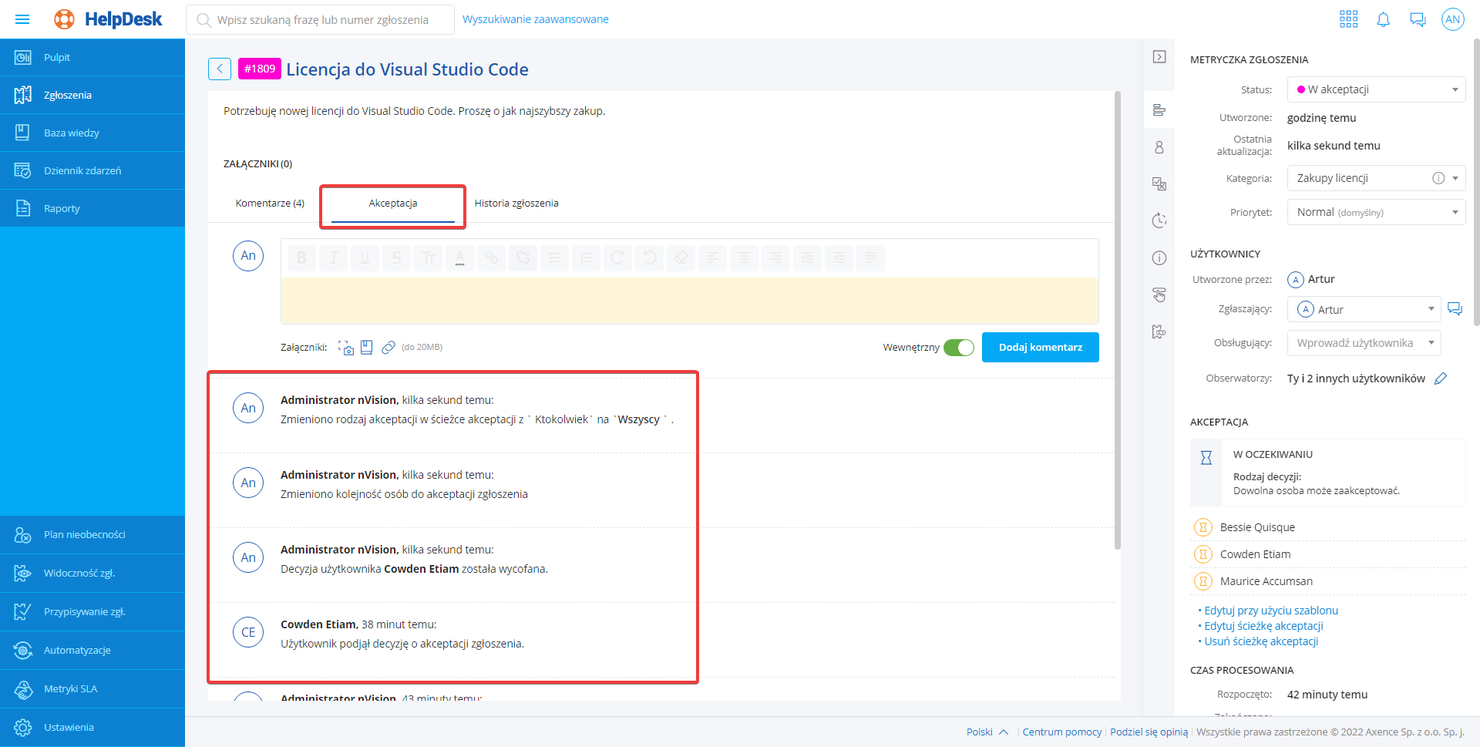The height and width of the screenshot is (747, 1480).
Task: Open Baza wiedzy in the sidebar
Action: click(72, 133)
